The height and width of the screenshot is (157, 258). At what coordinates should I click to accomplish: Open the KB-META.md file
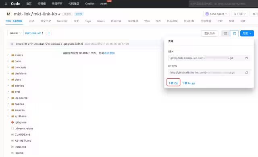pyautogui.click(x=23, y=140)
